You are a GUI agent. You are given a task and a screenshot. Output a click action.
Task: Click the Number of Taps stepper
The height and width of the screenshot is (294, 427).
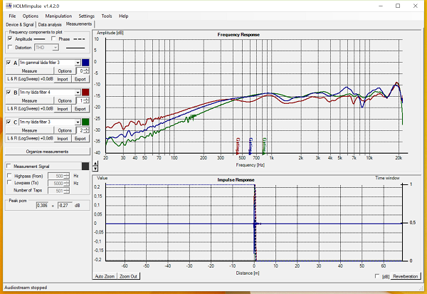67,191
